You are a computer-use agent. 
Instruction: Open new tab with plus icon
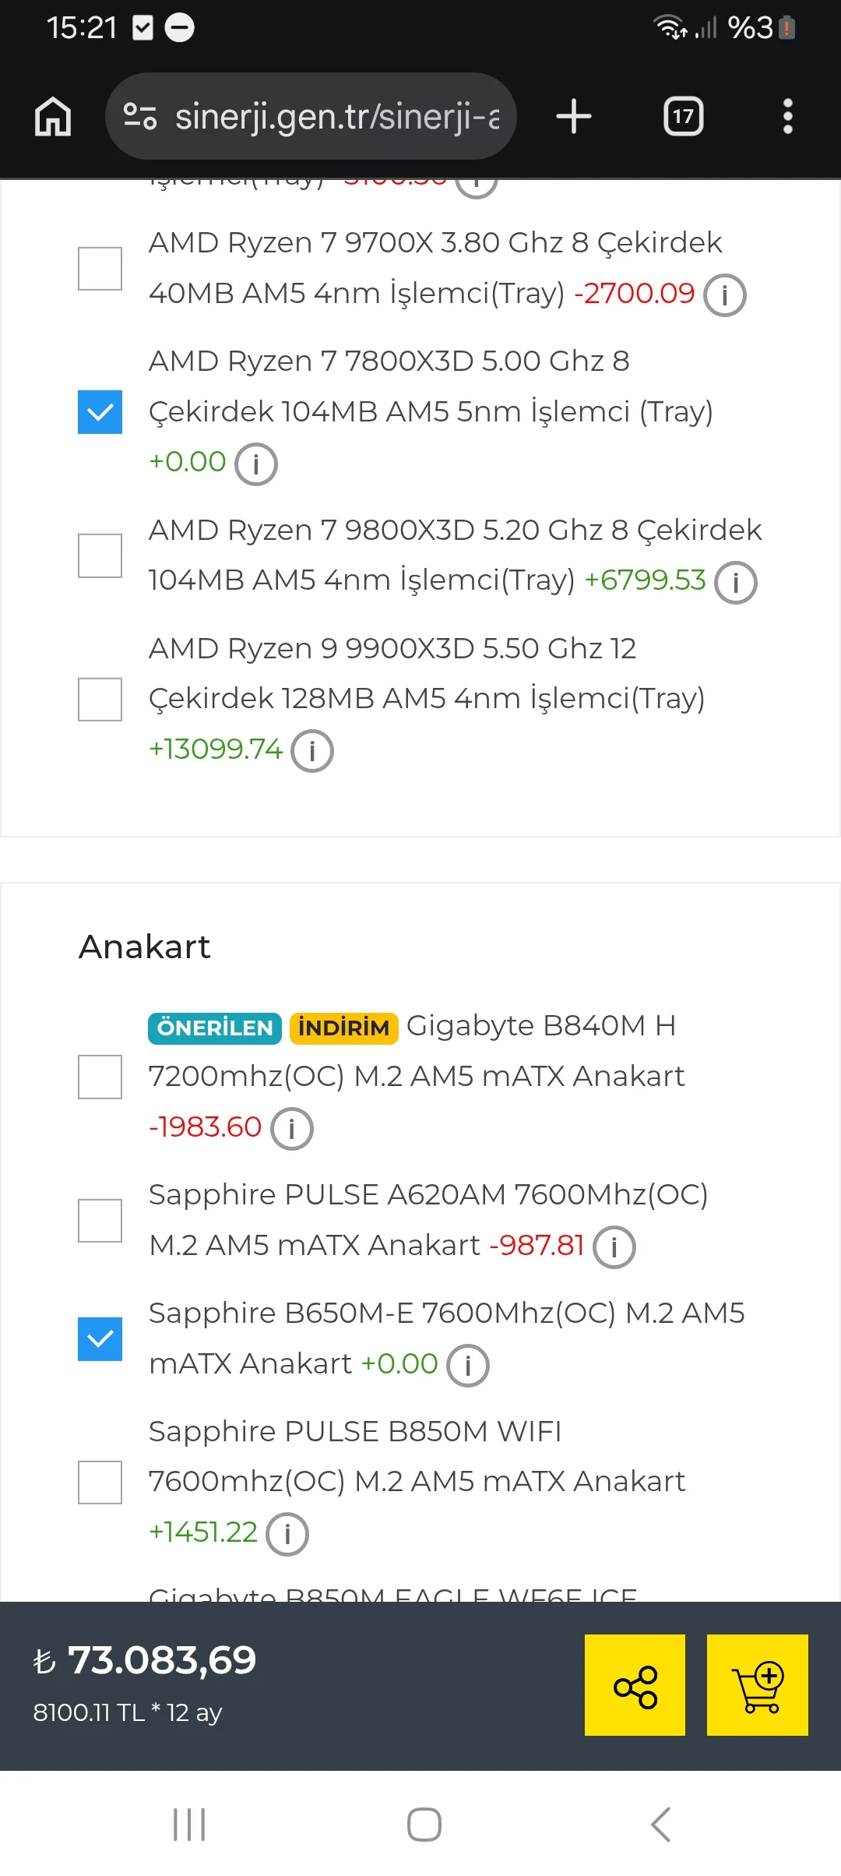tap(574, 117)
